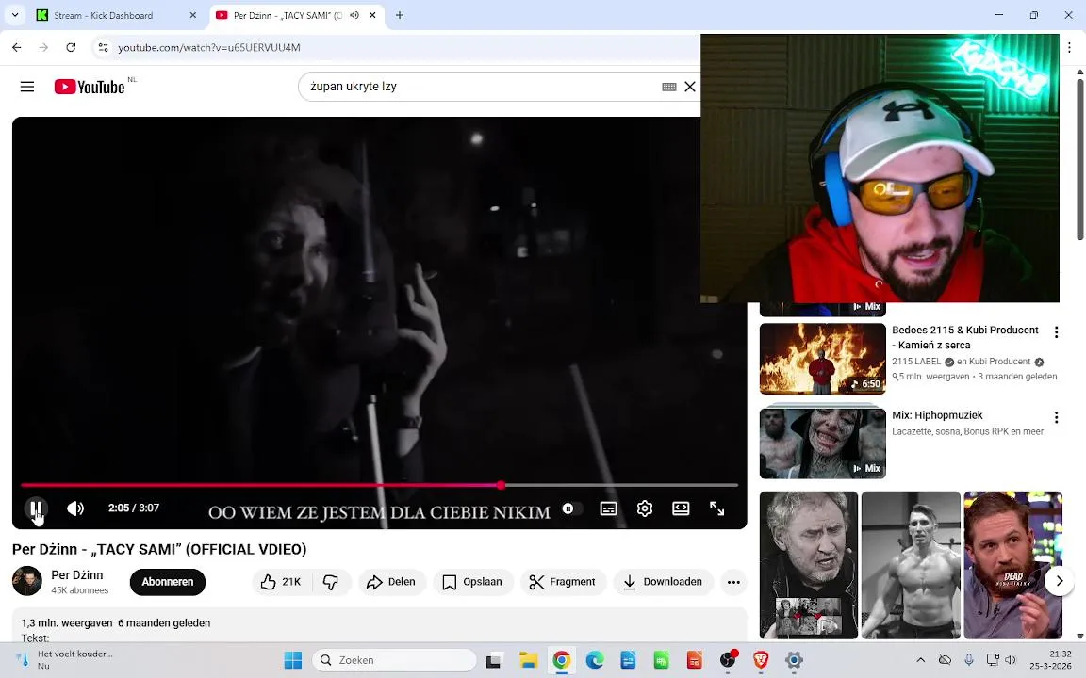
Task: Expand the video description box
Action: click(x=380, y=625)
